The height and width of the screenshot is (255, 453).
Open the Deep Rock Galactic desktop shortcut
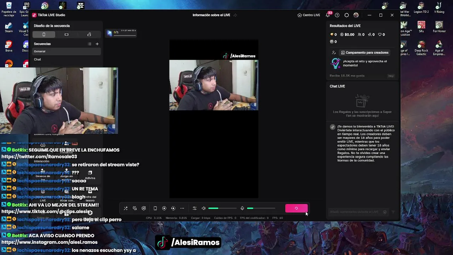coord(421,49)
